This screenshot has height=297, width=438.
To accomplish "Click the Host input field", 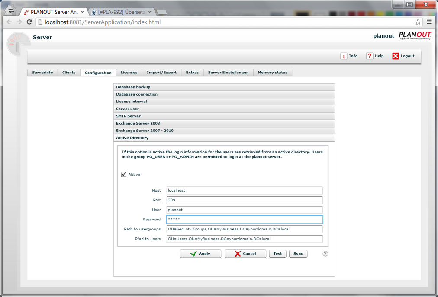I will pyautogui.click(x=245, y=190).
